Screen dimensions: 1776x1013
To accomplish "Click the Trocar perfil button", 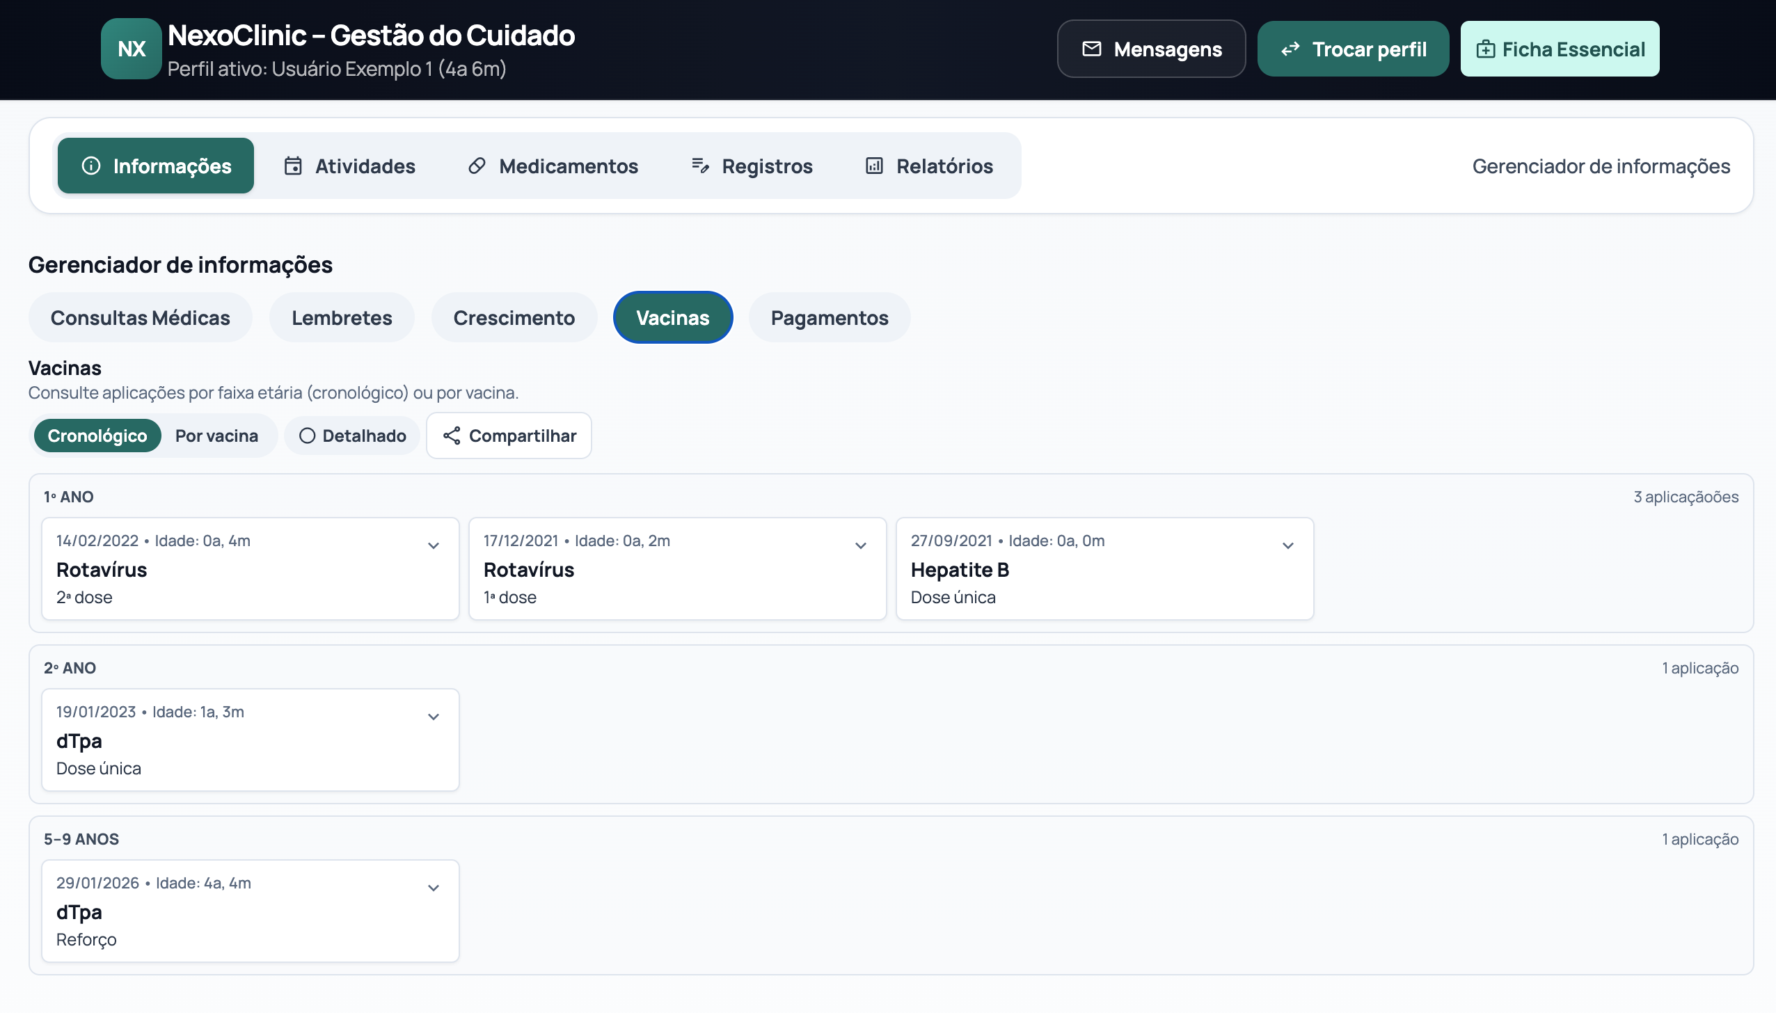I will click(1354, 49).
